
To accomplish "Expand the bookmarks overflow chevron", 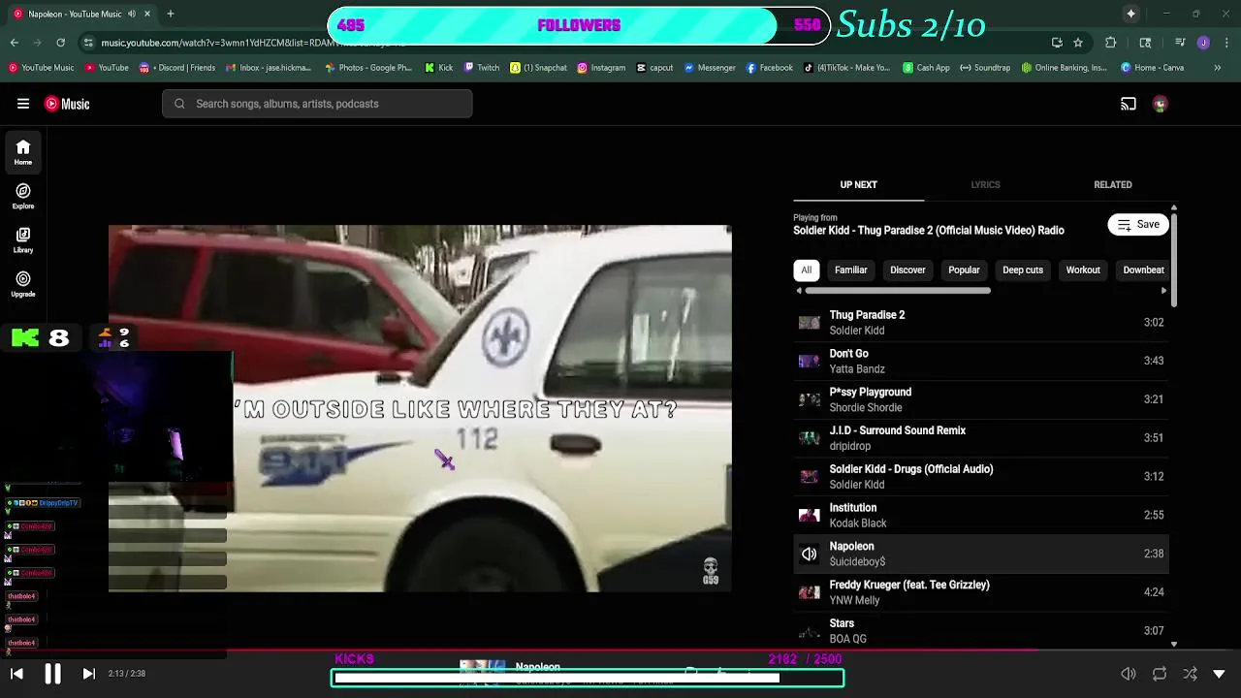I will (1219, 68).
